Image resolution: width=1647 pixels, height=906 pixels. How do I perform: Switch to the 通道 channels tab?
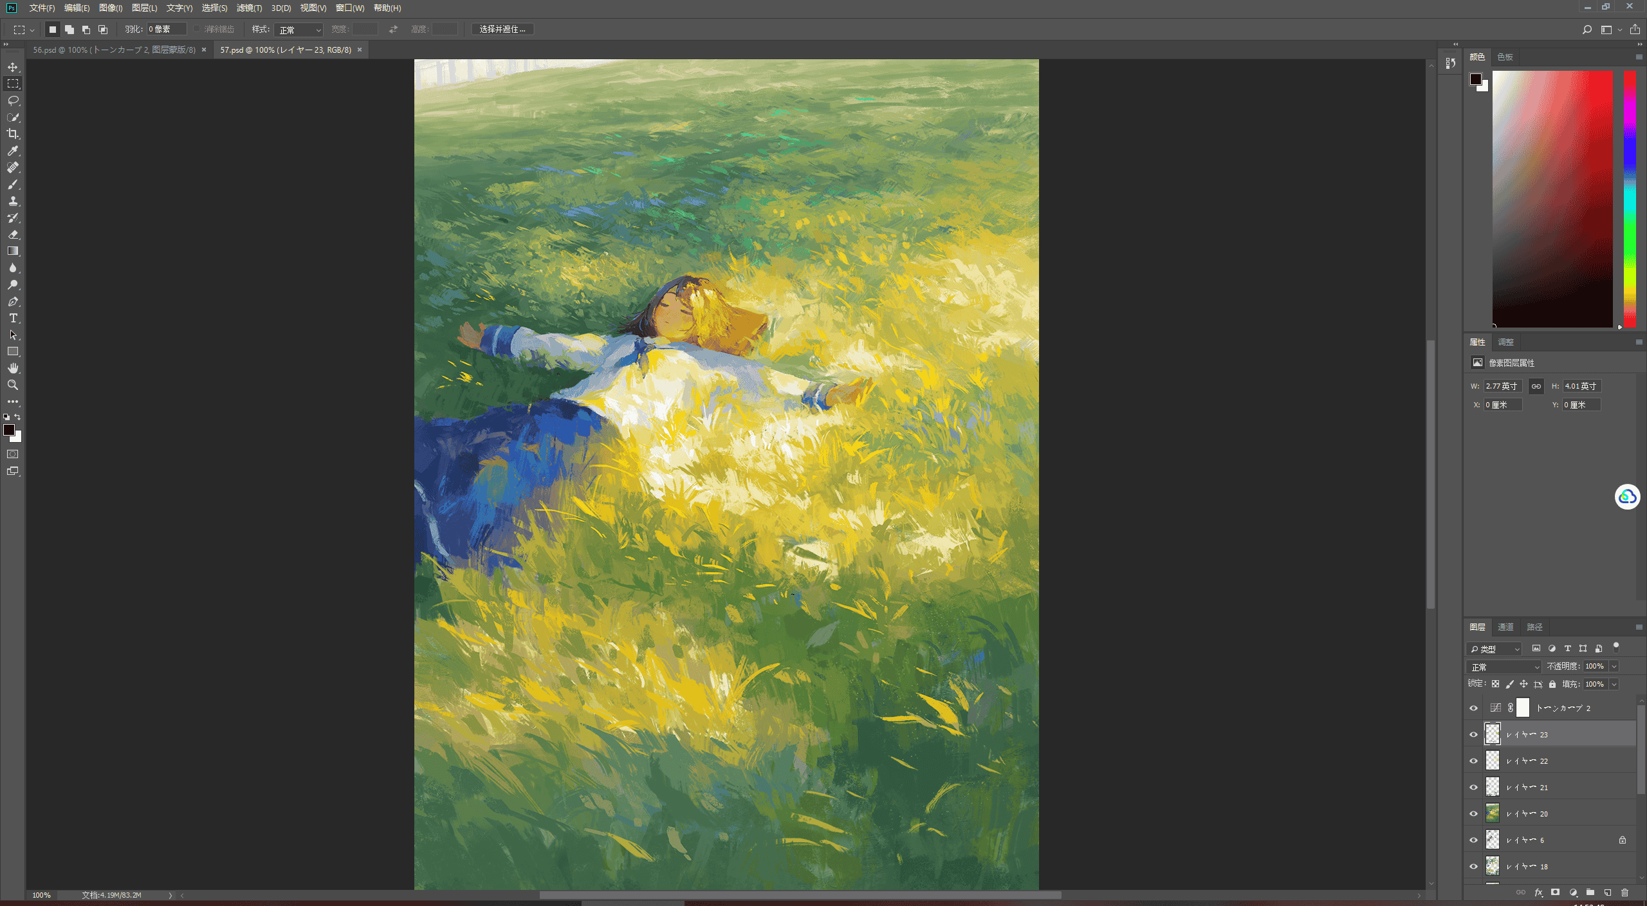(x=1505, y=627)
